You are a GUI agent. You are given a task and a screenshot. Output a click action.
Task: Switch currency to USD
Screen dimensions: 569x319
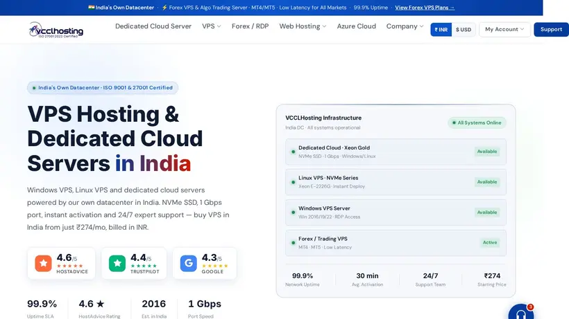pos(464,30)
